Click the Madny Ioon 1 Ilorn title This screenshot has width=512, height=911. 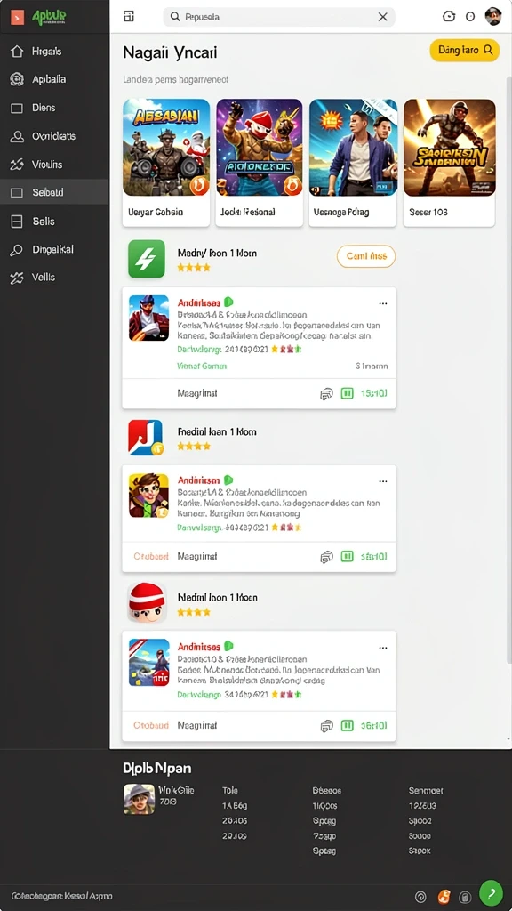tap(217, 254)
